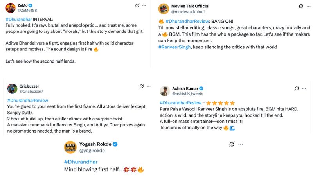313x176 pixels.
Task: Open Movies Talk Official profile picture
Action: pyautogui.click(x=164, y=9)
